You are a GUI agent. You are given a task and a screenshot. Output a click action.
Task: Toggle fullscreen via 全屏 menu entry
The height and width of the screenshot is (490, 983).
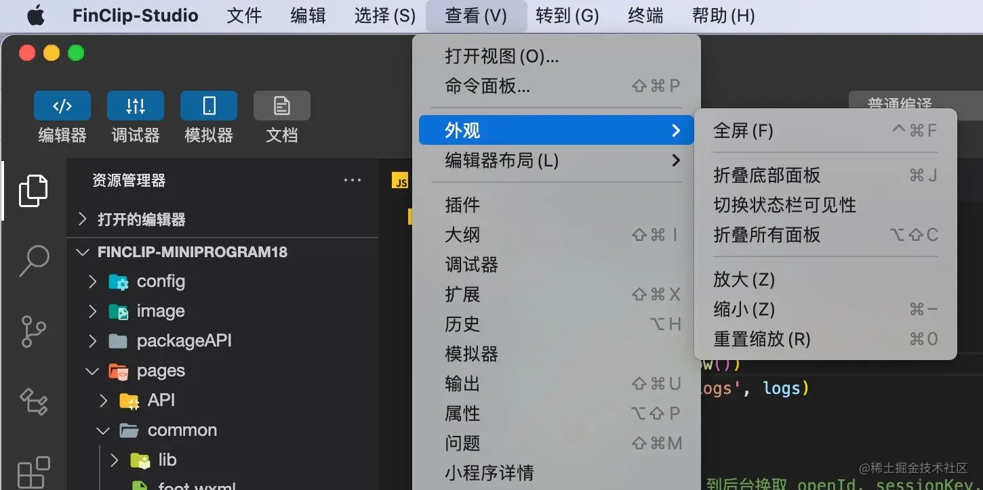(743, 131)
